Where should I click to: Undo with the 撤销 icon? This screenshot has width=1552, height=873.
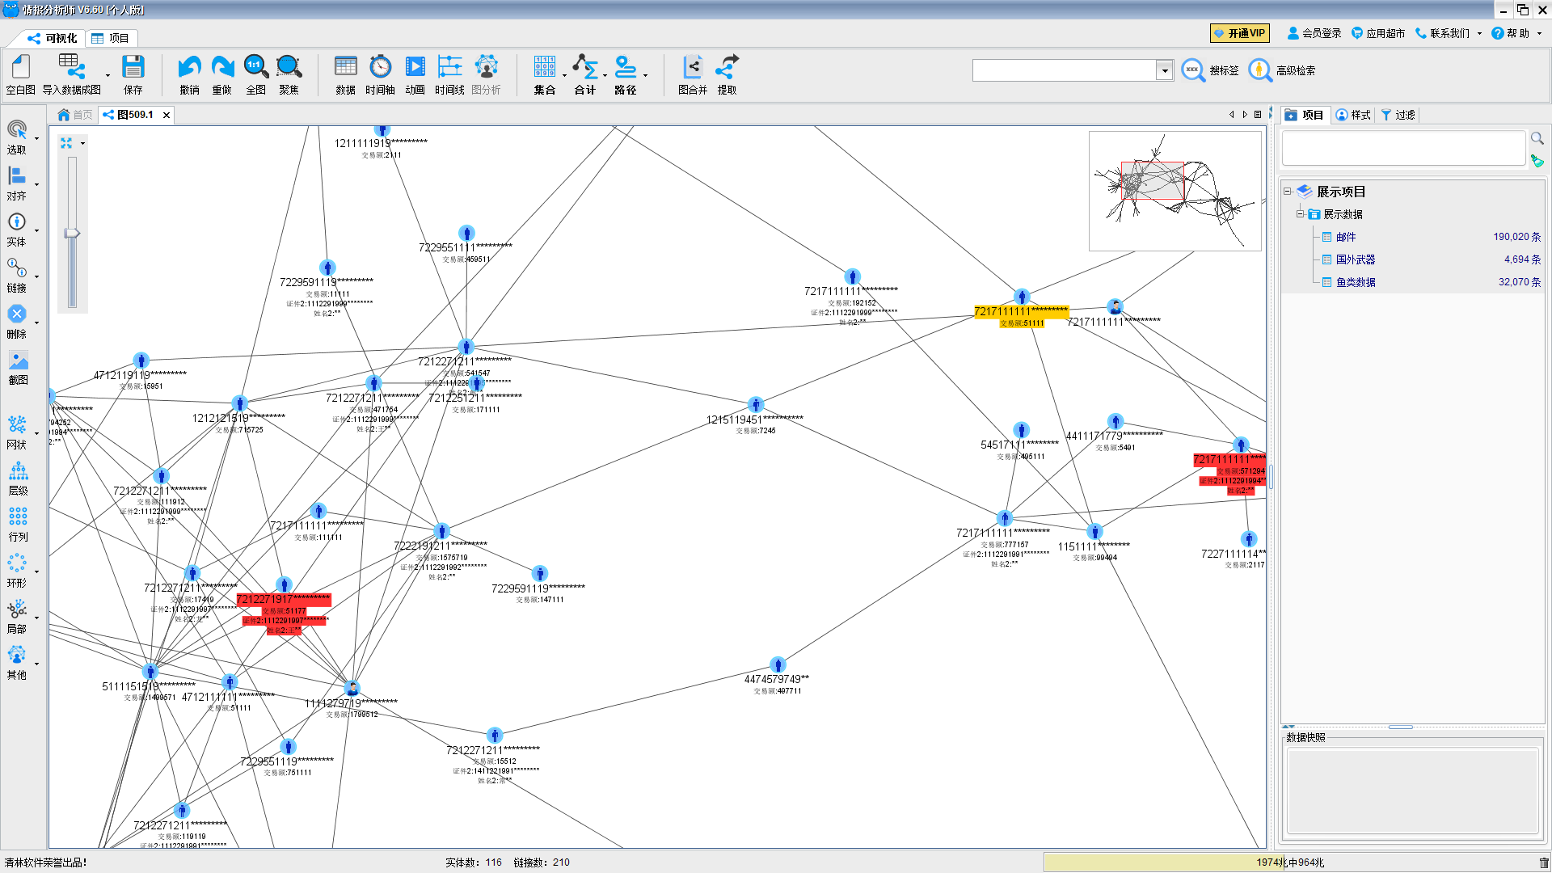[x=189, y=75]
